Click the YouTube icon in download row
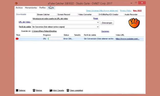 (x=17, y=39)
